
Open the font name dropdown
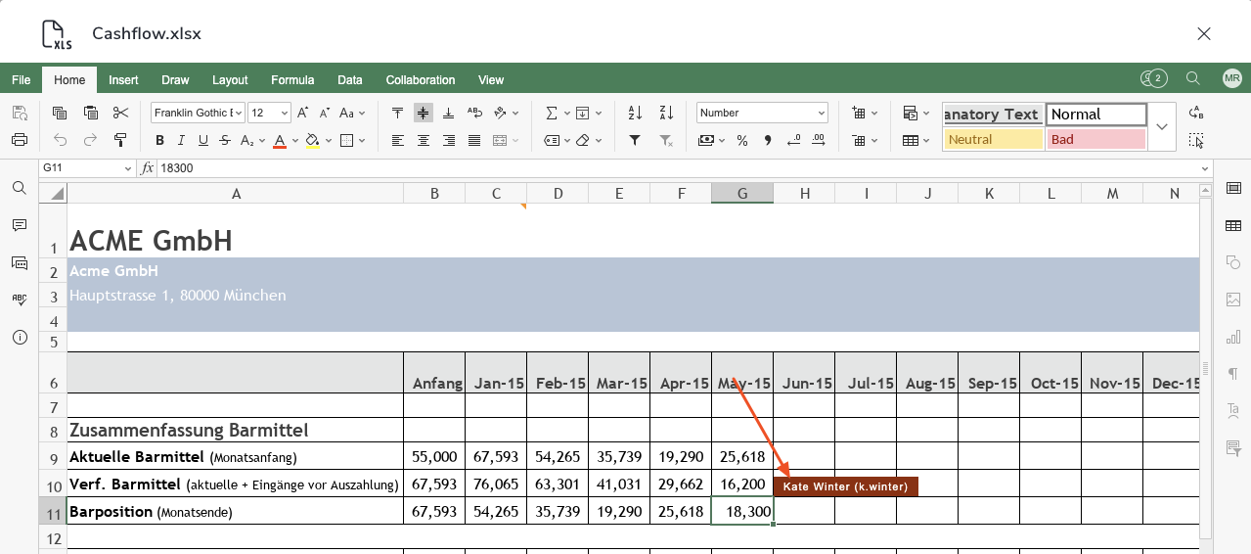198,113
